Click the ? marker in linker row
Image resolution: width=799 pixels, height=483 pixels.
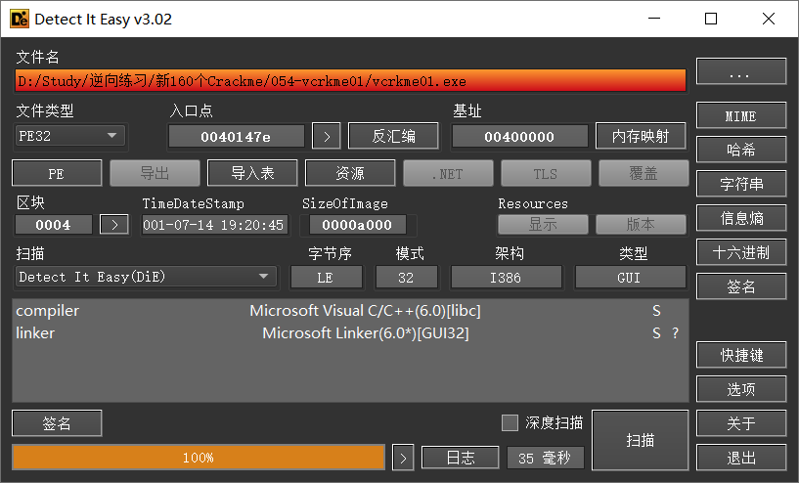pyautogui.click(x=675, y=332)
